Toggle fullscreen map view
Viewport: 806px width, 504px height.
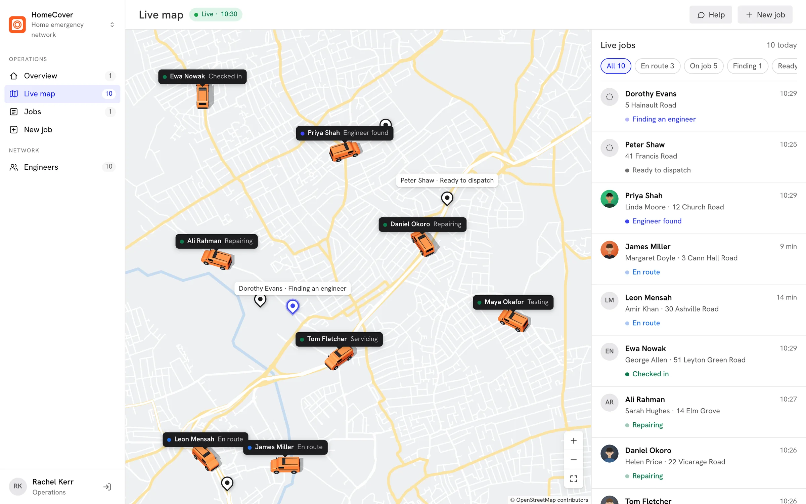coord(574,478)
